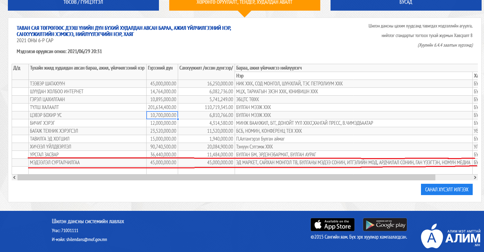Click the Санхүүжилт /өссөн дүнгээр/ column header

click(207, 72)
